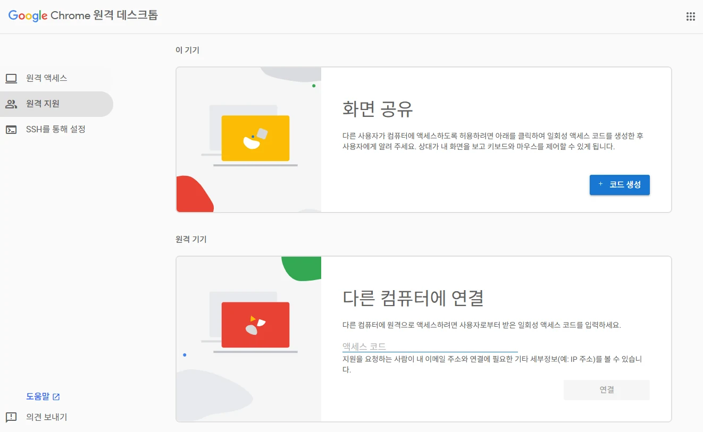Click the 원격 기기 section label
The width and height of the screenshot is (703, 432).
coord(191,240)
